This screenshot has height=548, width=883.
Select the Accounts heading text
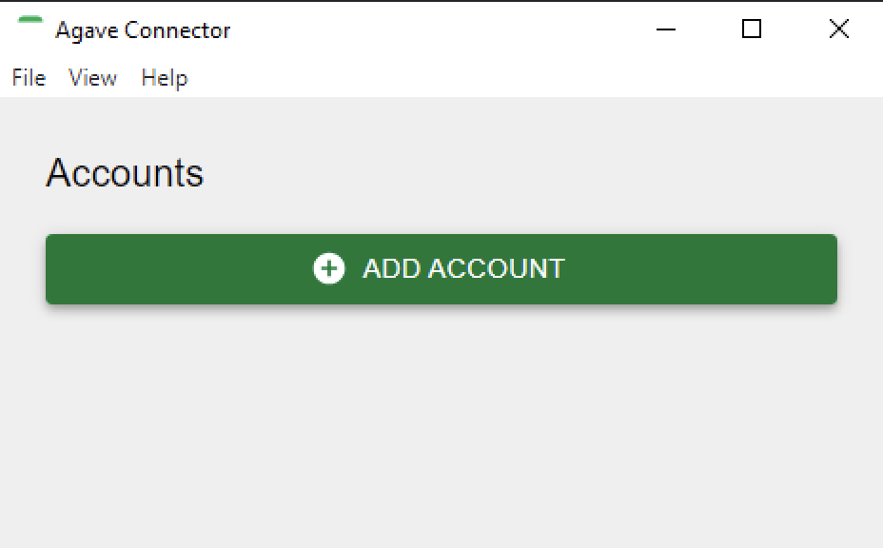click(x=125, y=172)
